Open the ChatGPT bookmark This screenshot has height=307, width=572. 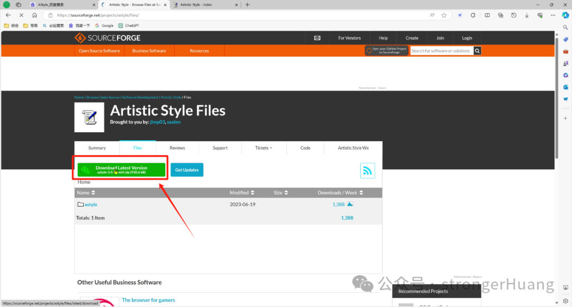point(128,25)
